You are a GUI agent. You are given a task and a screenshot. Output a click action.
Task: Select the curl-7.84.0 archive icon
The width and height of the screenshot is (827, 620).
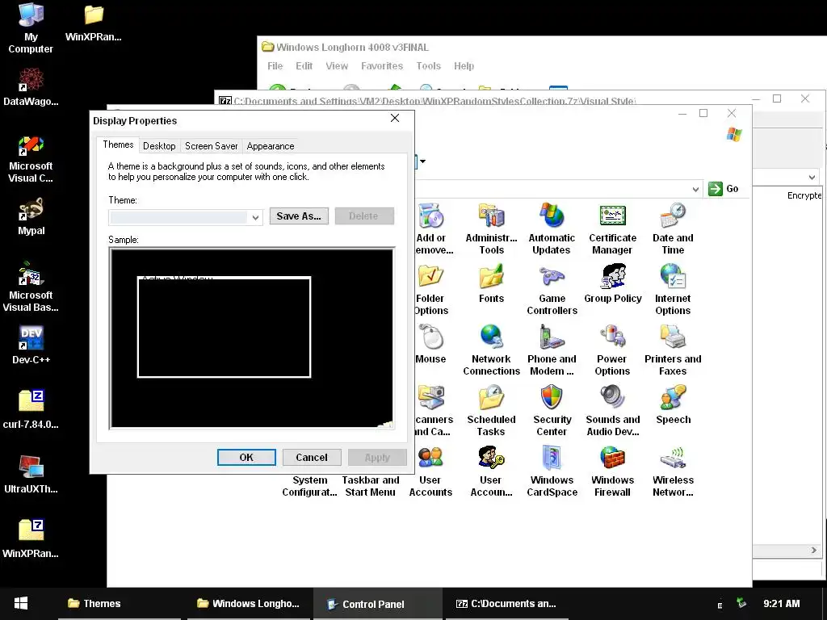pos(31,409)
